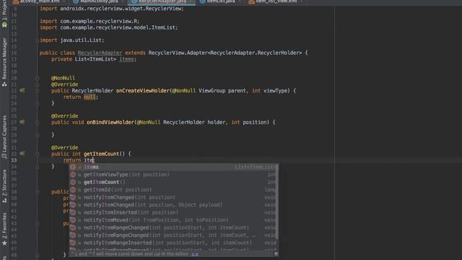
Task: Click the >> next-tip link in popup
Action: click(195, 253)
